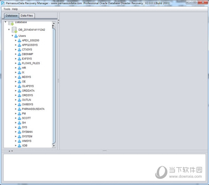Click the CTXSYS user icon

pyautogui.click(x=20, y=50)
